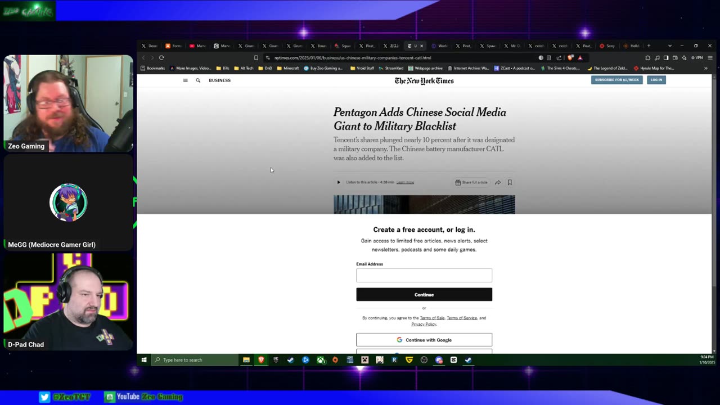Image resolution: width=720 pixels, height=405 pixels.
Task: Click the Windows taskbar search box
Action: [195, 360]
